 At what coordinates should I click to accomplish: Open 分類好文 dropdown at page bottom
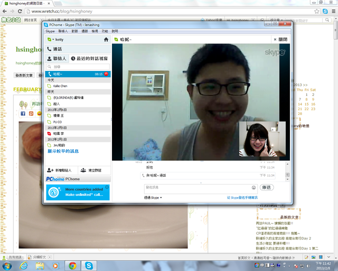50,257
